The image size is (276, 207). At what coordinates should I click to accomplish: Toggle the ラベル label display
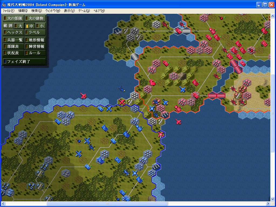[35, 32]
